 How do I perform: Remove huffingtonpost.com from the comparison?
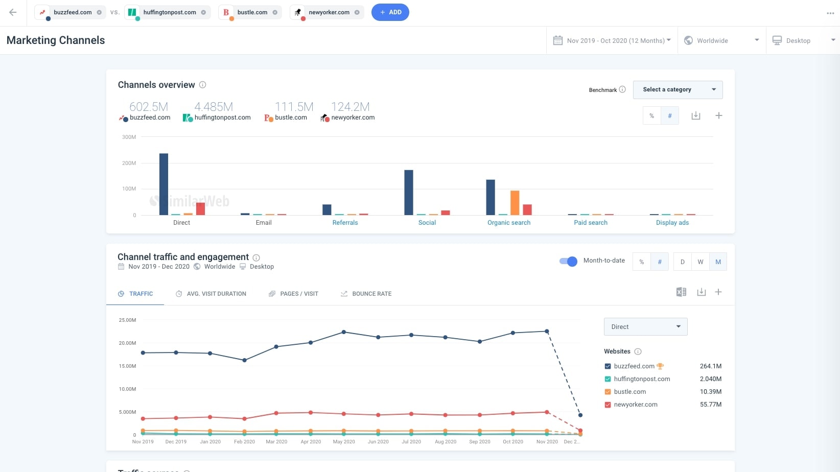click(x=203, y=12)
